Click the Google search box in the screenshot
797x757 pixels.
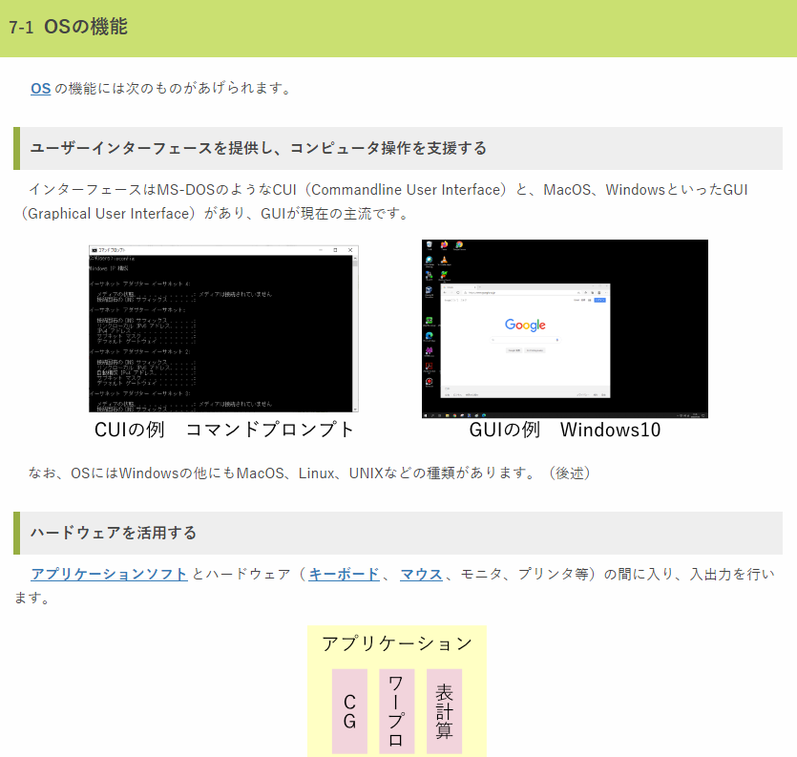coord(525,339)
